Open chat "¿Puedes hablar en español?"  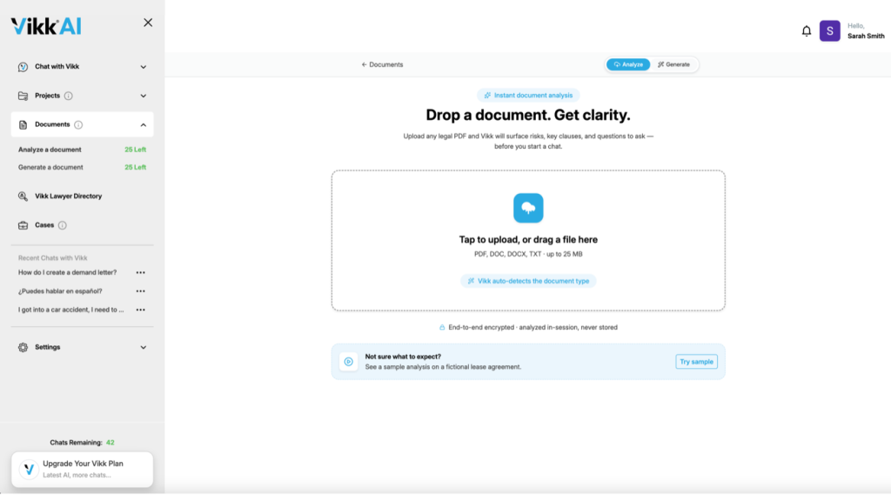tap(60, 291)
